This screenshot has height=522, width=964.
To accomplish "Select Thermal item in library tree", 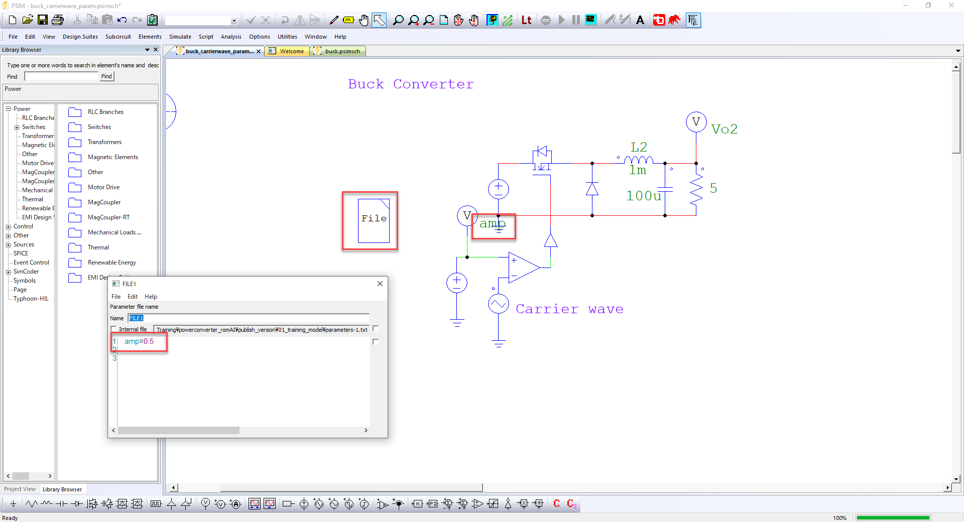I will 32,199.
